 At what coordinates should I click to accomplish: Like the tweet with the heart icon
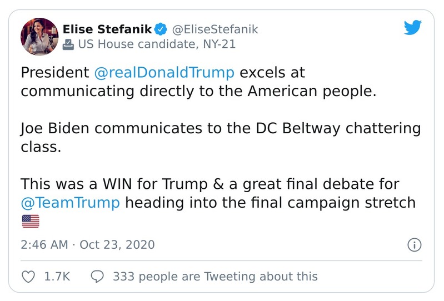point(28,276)
